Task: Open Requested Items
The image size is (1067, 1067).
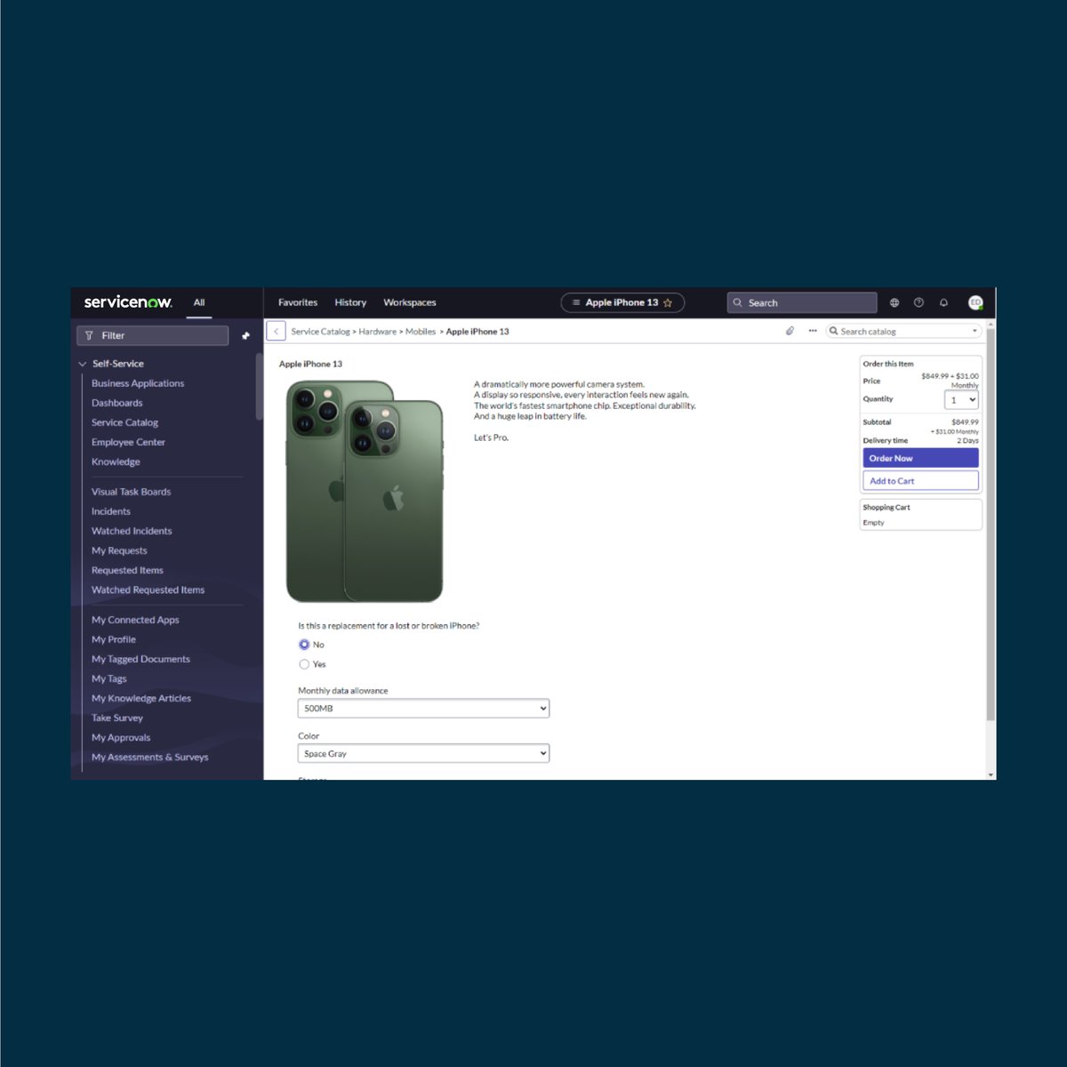Action: point(128,570)
